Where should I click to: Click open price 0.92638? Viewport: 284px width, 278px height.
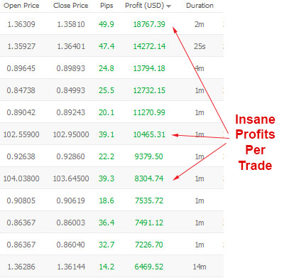tap(21, 156)
